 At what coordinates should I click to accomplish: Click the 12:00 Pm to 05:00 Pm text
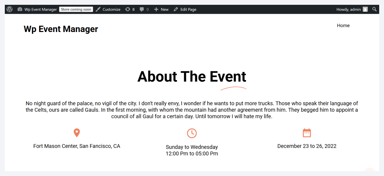192,154
